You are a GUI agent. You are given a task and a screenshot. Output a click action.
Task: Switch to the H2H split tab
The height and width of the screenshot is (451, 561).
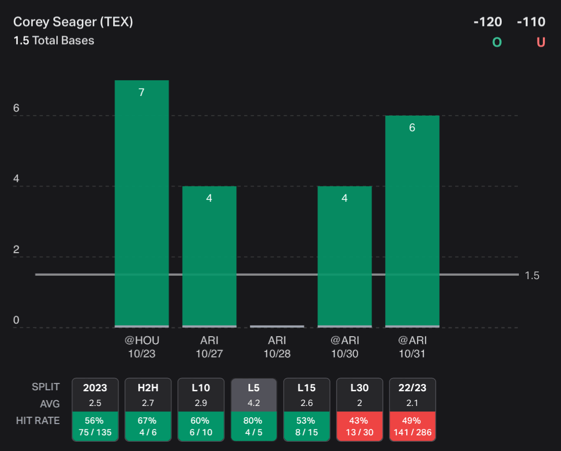(148, 387)
